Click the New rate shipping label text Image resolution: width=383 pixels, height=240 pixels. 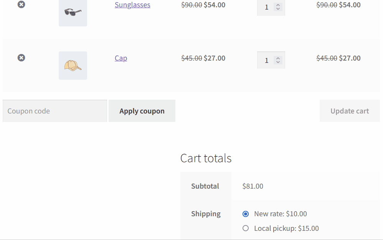coord(281,214)
